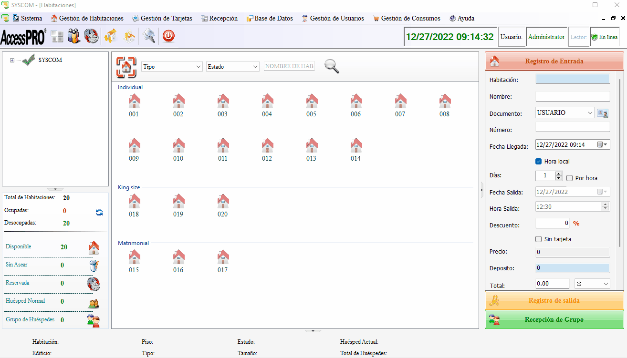Select Matrimonial room 016 icon
The image size is (627, 358).
click(178, 257)
